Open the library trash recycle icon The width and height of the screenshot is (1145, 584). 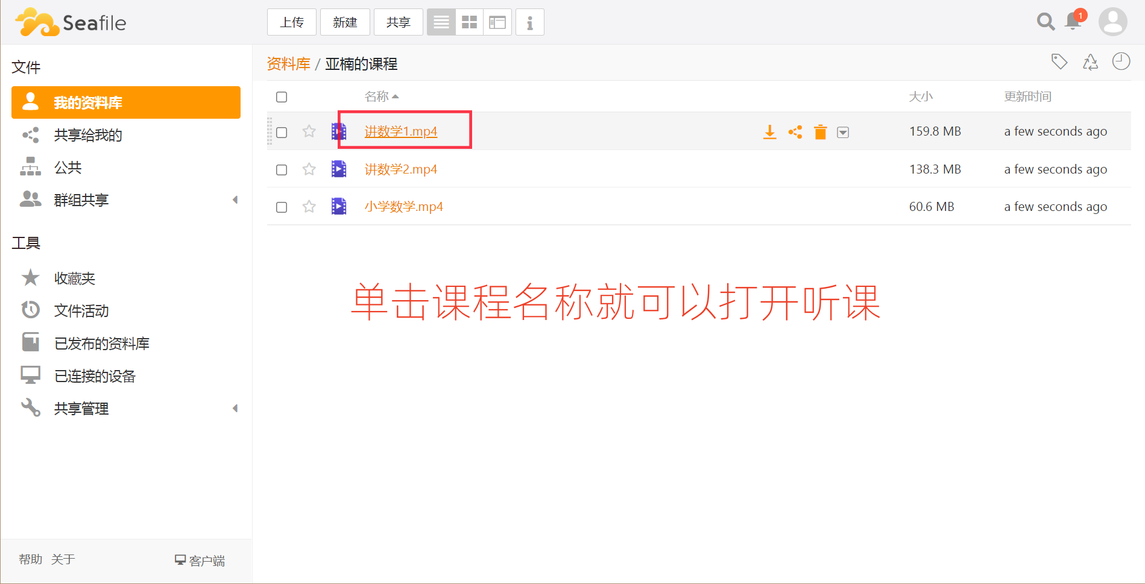(x=1090, y=61)
